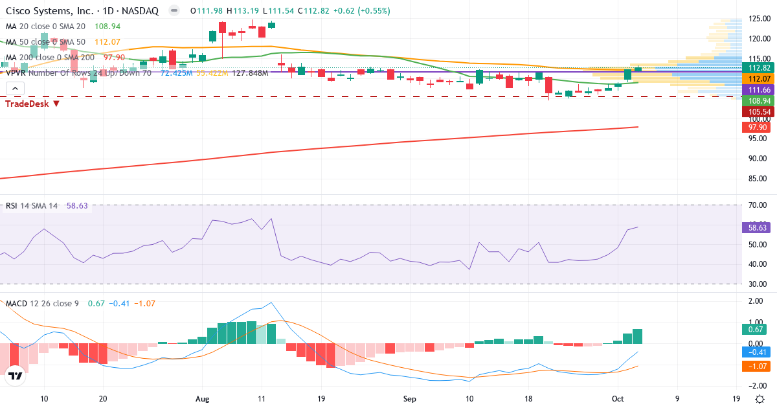This screenshot has height=408, width=777.
Task: Click the 58.63 value in RSI legend
Action: tap(77, 206)
